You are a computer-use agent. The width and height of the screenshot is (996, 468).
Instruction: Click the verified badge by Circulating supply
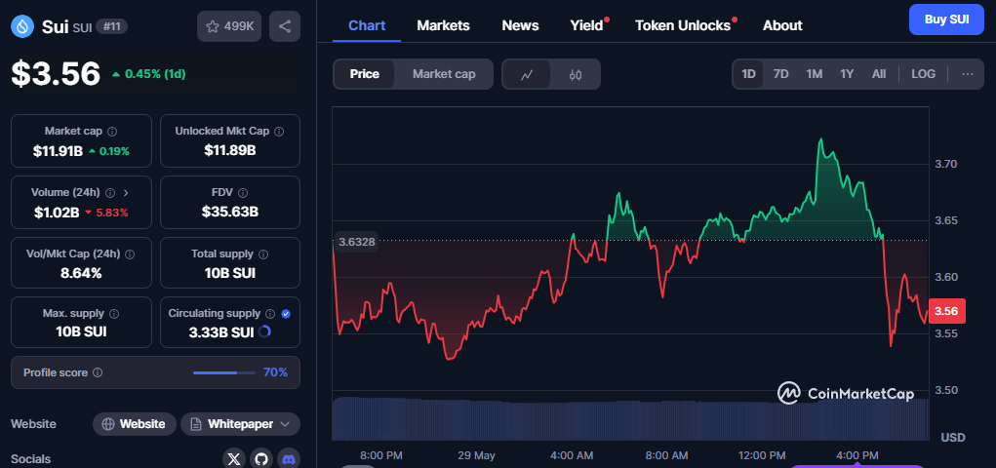[286, 314]
